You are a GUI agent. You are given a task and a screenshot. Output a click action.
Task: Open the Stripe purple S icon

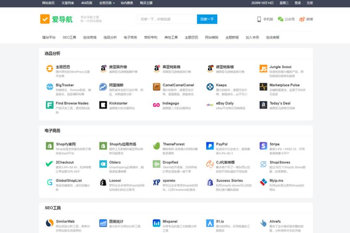point(263,146)
